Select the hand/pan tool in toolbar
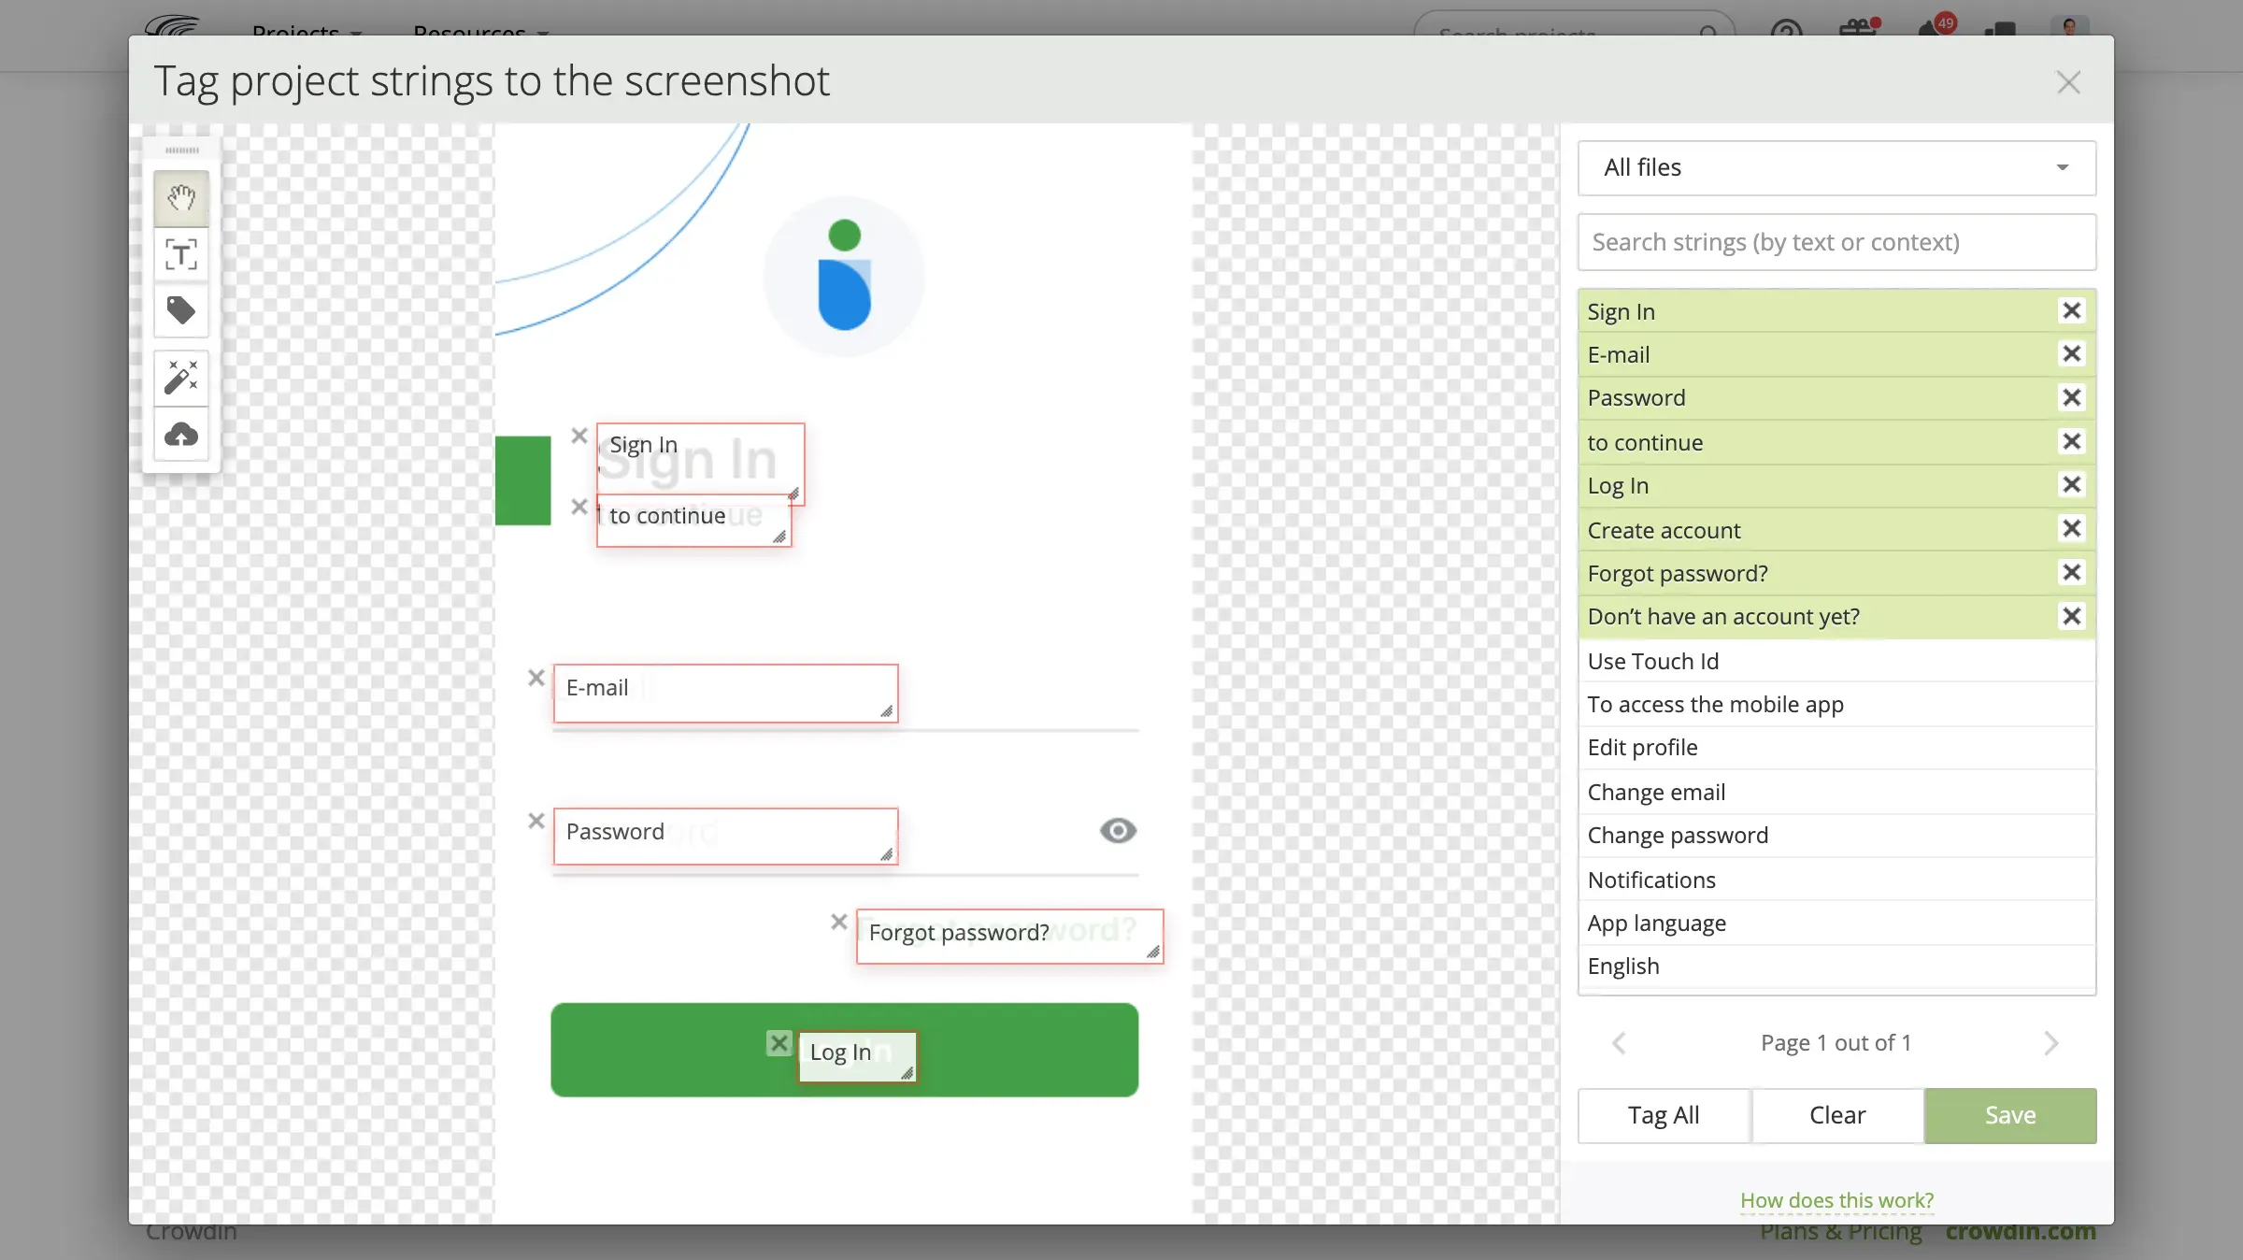This screenshot has height=1260, width=2243. pyautogui.click(x=180, y=195)
